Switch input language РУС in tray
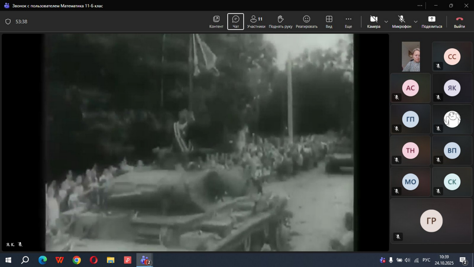Screen dimensions: 474x267 [x=426, y=260]
